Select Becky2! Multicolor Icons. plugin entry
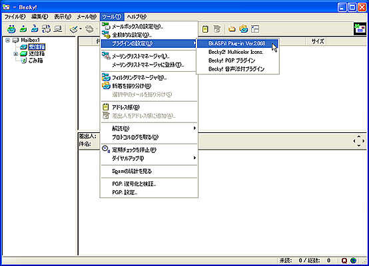The height and width of the screenshot is (266, 369). coord(237,52)
